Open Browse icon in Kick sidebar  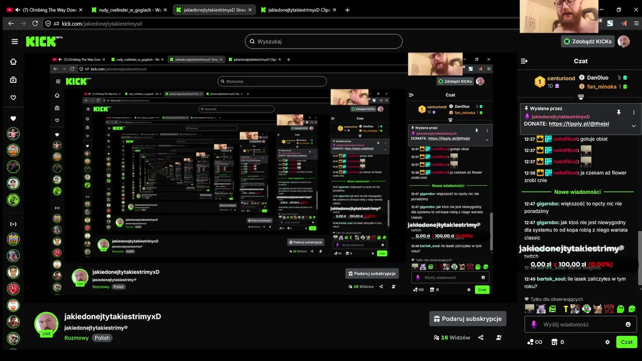[14, 80]
